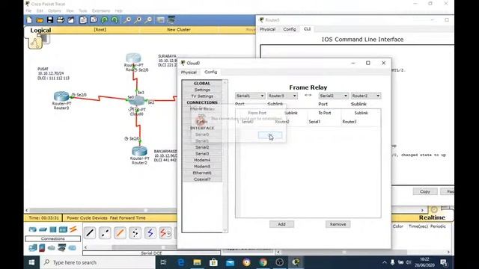
Task: Open Serial3 interface in Cloud0 sidebar
Action: (202, 154)
